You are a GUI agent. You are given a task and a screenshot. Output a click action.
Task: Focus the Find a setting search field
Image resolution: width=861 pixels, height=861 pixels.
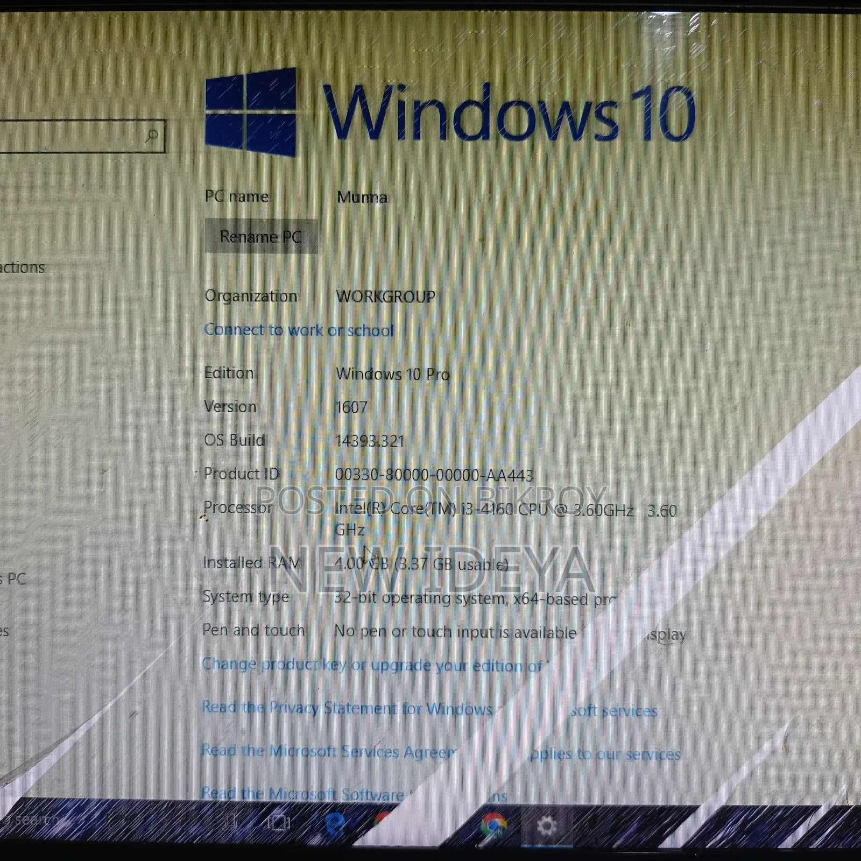pyautogui.click(x=82, y=136)
